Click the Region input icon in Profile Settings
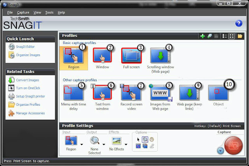 click(x=71, y=141)
